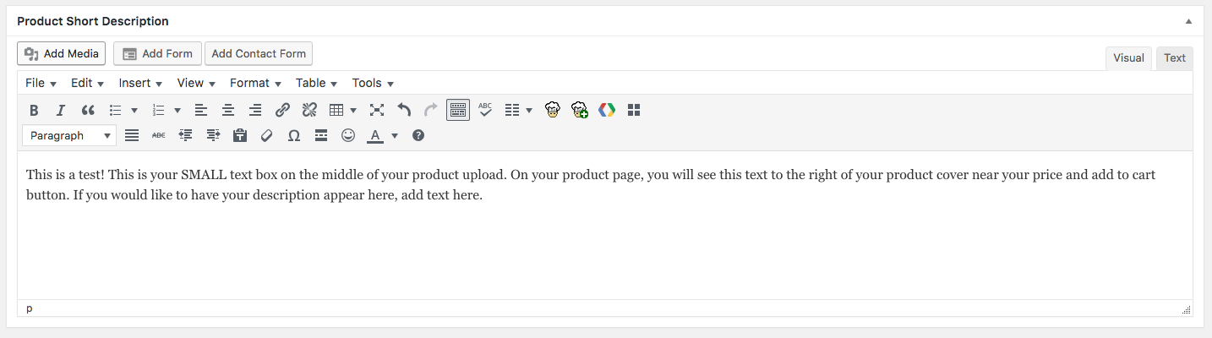Open the Insert menu
This screenshot has height=338, width=1212.
(140, 83)
